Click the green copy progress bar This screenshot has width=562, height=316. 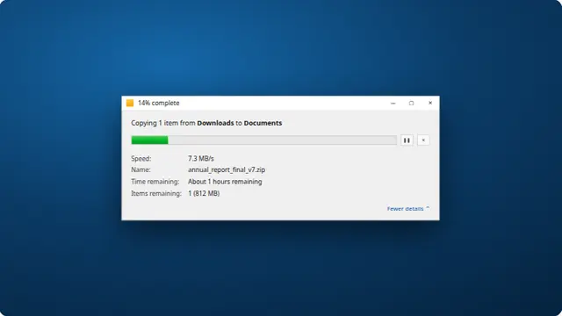pyautogui.click(x=263, y=140)
